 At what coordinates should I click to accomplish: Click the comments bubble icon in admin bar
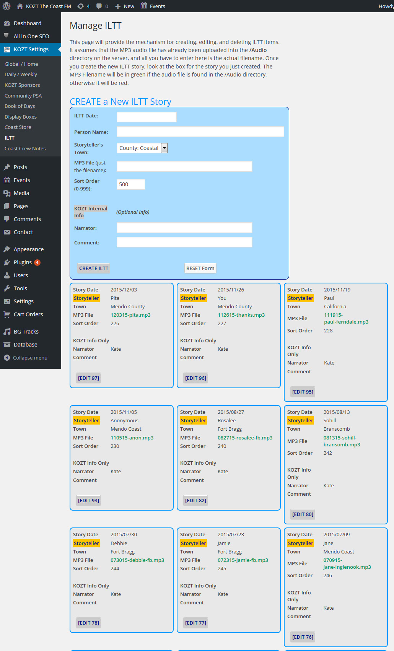point(99,6)
